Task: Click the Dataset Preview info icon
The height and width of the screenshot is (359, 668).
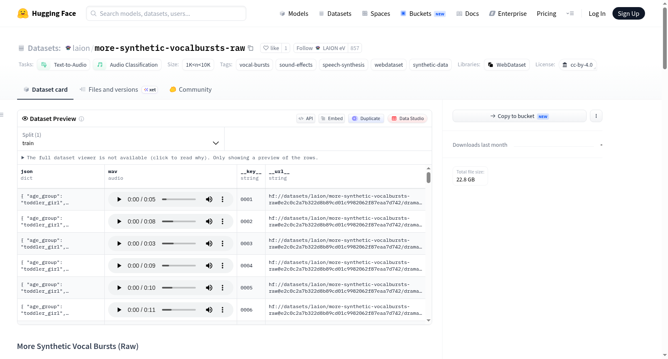Action: (x=81, y=119)
